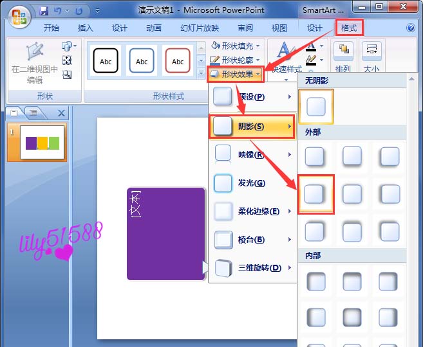Switch to the slides thumbnail pane tab
423x347 pixels.
(x=14, y=113)
